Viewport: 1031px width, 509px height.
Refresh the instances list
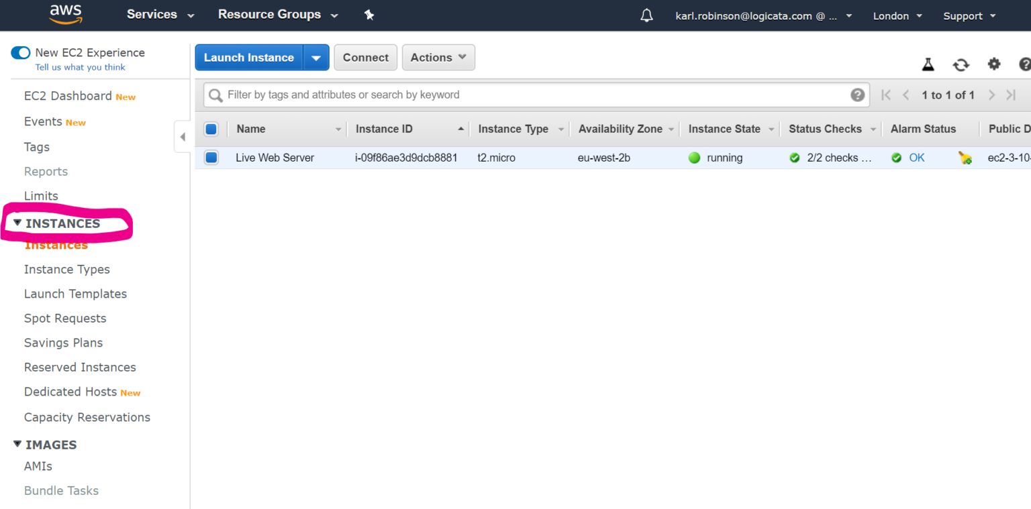pyautogui.click(x=961, y=64)
